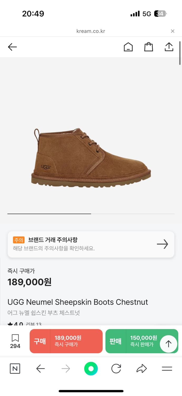Go forward using browser toolbar arrow

[x=66, y=369]
